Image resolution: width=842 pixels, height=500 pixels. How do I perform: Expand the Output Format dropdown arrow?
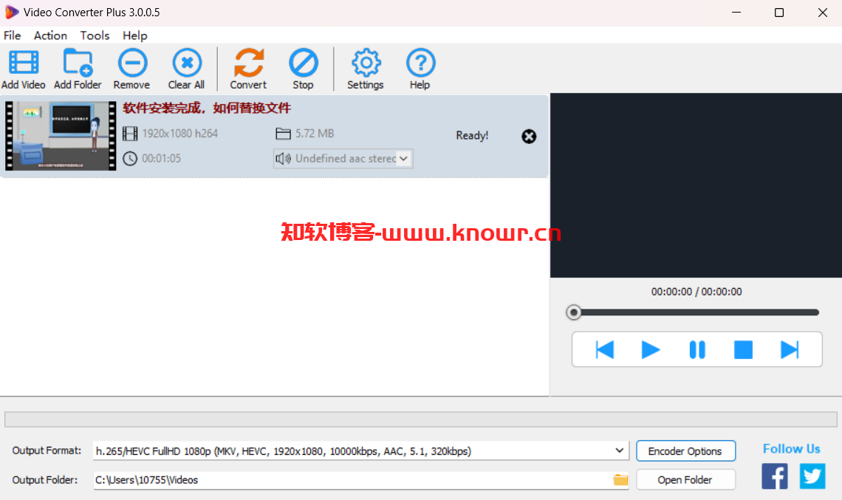(x=619, y=451)
